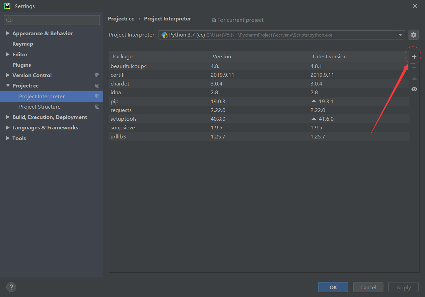The height and width of the screenshot is (297, 425).
Task: Expand Build, Execution, Deployment section
Action: (8, 117)
